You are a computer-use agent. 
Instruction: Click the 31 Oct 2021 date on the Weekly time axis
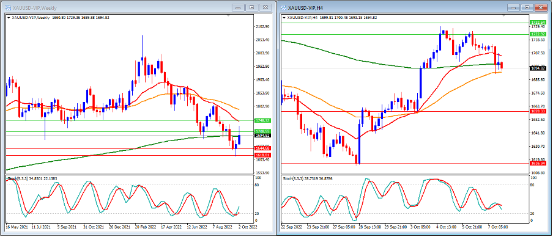tap(93, 227)
